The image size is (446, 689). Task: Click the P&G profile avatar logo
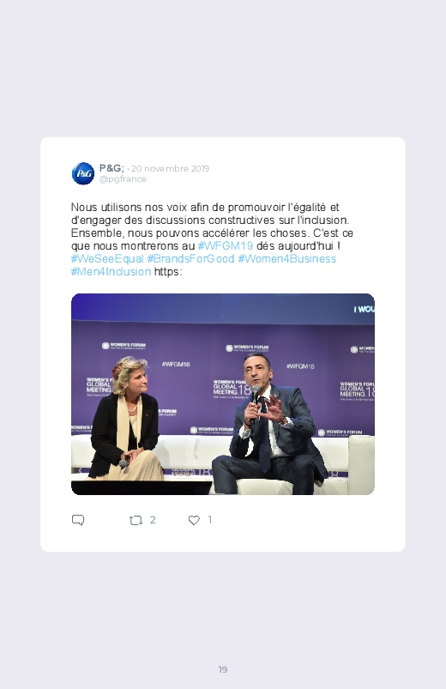pyautogui.click(x=83, y=173)
